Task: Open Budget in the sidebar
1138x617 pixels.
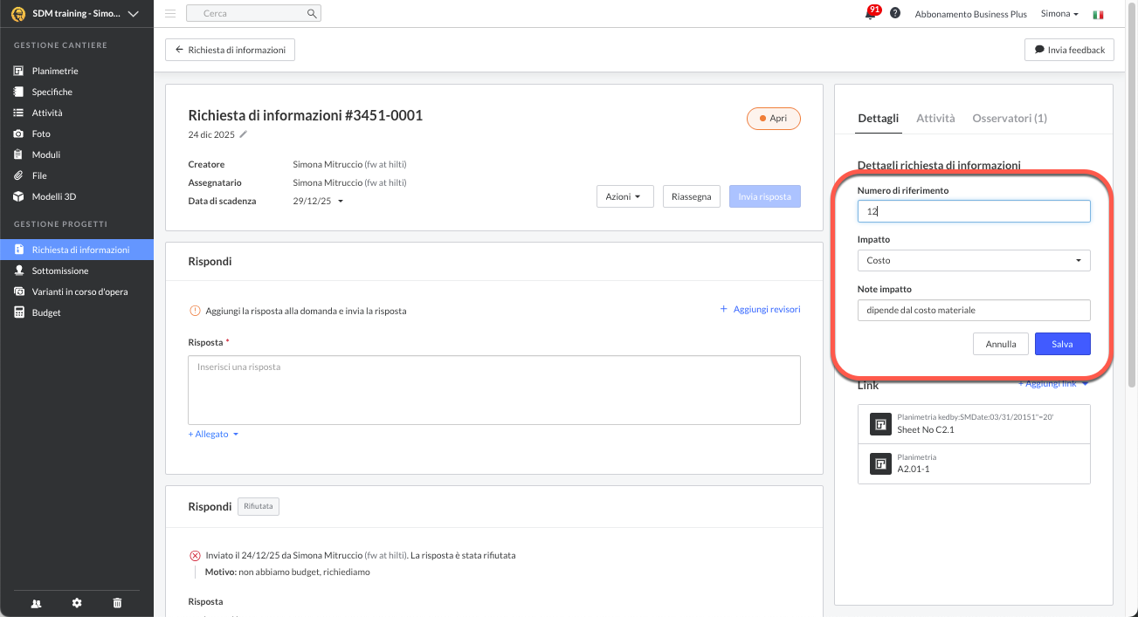Action: (x=46, y=312)
